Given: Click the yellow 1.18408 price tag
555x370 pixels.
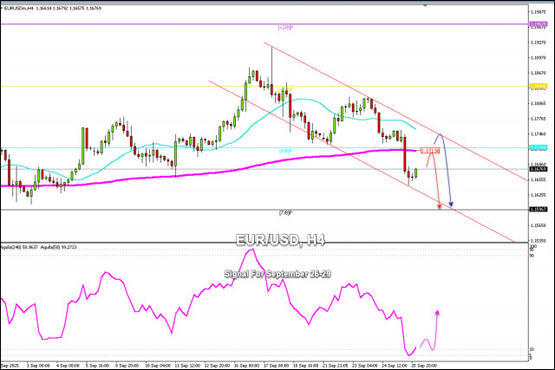Looking at the screenshot, I should coord(538,86).
